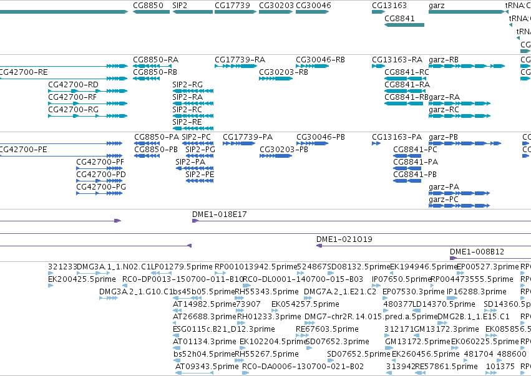
Task: Select the LP01279.5prime EST label
Action: [x=182, y=267]
